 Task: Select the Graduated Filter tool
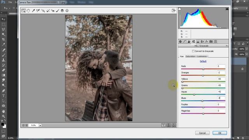coord(62,10)
